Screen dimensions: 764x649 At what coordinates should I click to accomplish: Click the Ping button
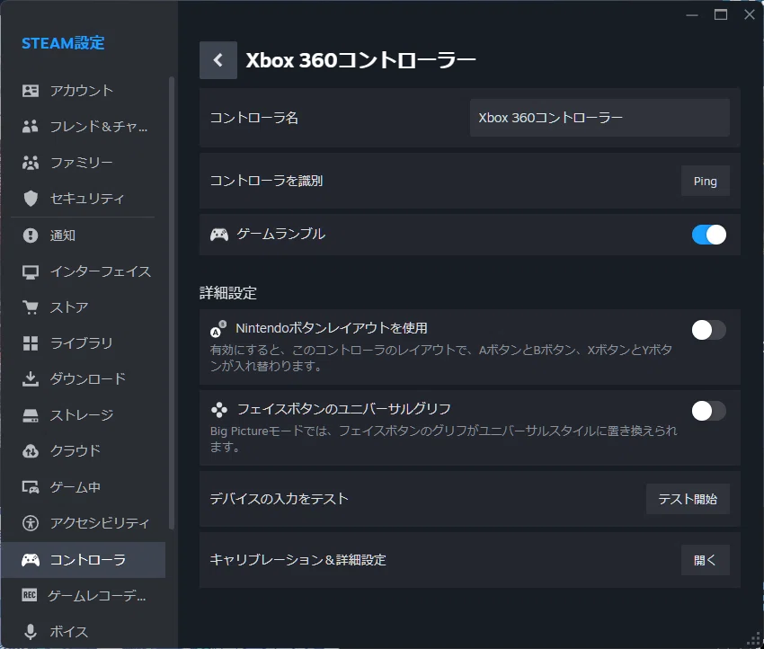705,182
